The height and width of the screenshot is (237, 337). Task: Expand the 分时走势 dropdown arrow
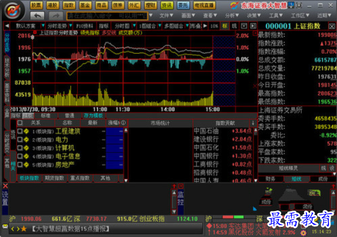click(x=70, y=26)
